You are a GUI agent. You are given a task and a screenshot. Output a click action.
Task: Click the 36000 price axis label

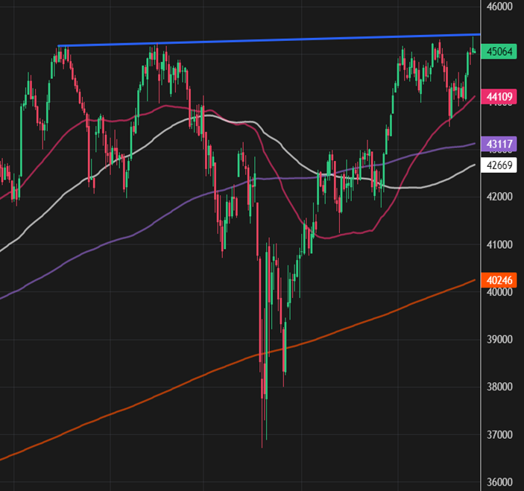point(500,482)
